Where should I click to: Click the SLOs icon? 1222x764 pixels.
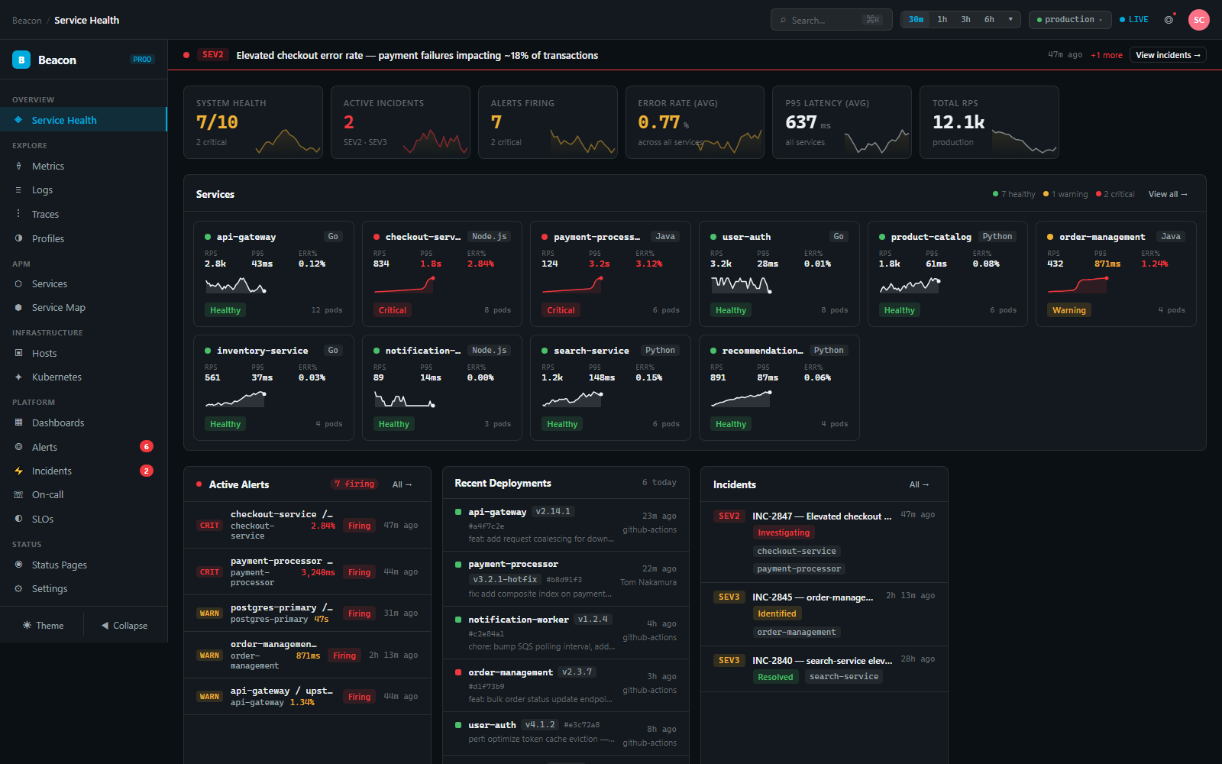coord(18,519)
